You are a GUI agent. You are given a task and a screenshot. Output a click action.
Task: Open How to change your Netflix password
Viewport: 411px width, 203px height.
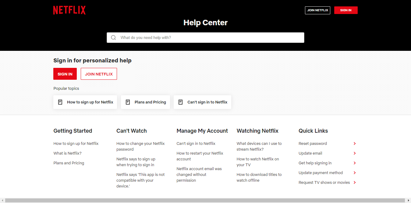(140, 146)
